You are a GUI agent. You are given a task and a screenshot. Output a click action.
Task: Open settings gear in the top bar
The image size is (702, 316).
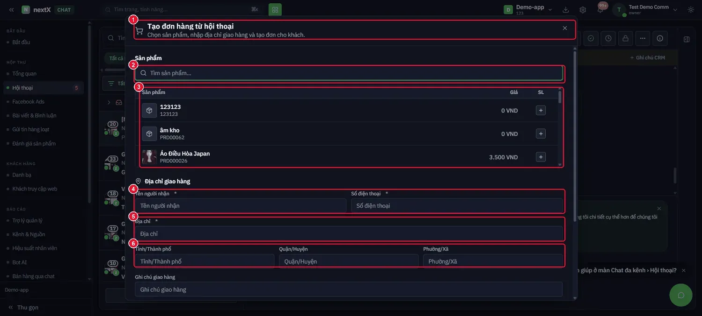click(x=583, y=9)
